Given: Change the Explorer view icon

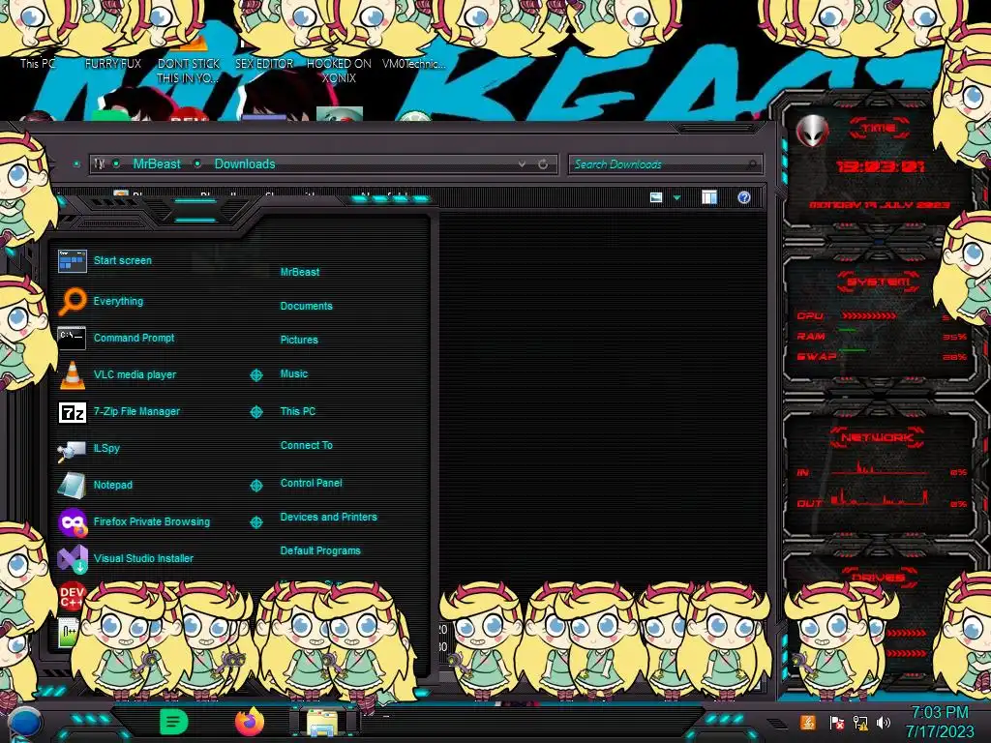Looking at the screenshot, I should [x=656, y=197].
